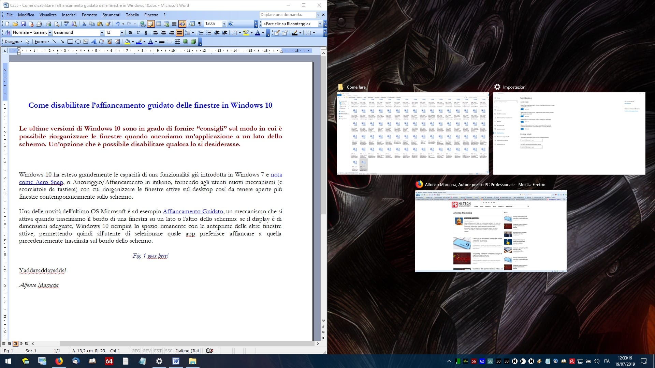655x368 pixels.
Task: Toggle show/hide paragraph marks
Action: pyautogui.click(x=200, y=24)
